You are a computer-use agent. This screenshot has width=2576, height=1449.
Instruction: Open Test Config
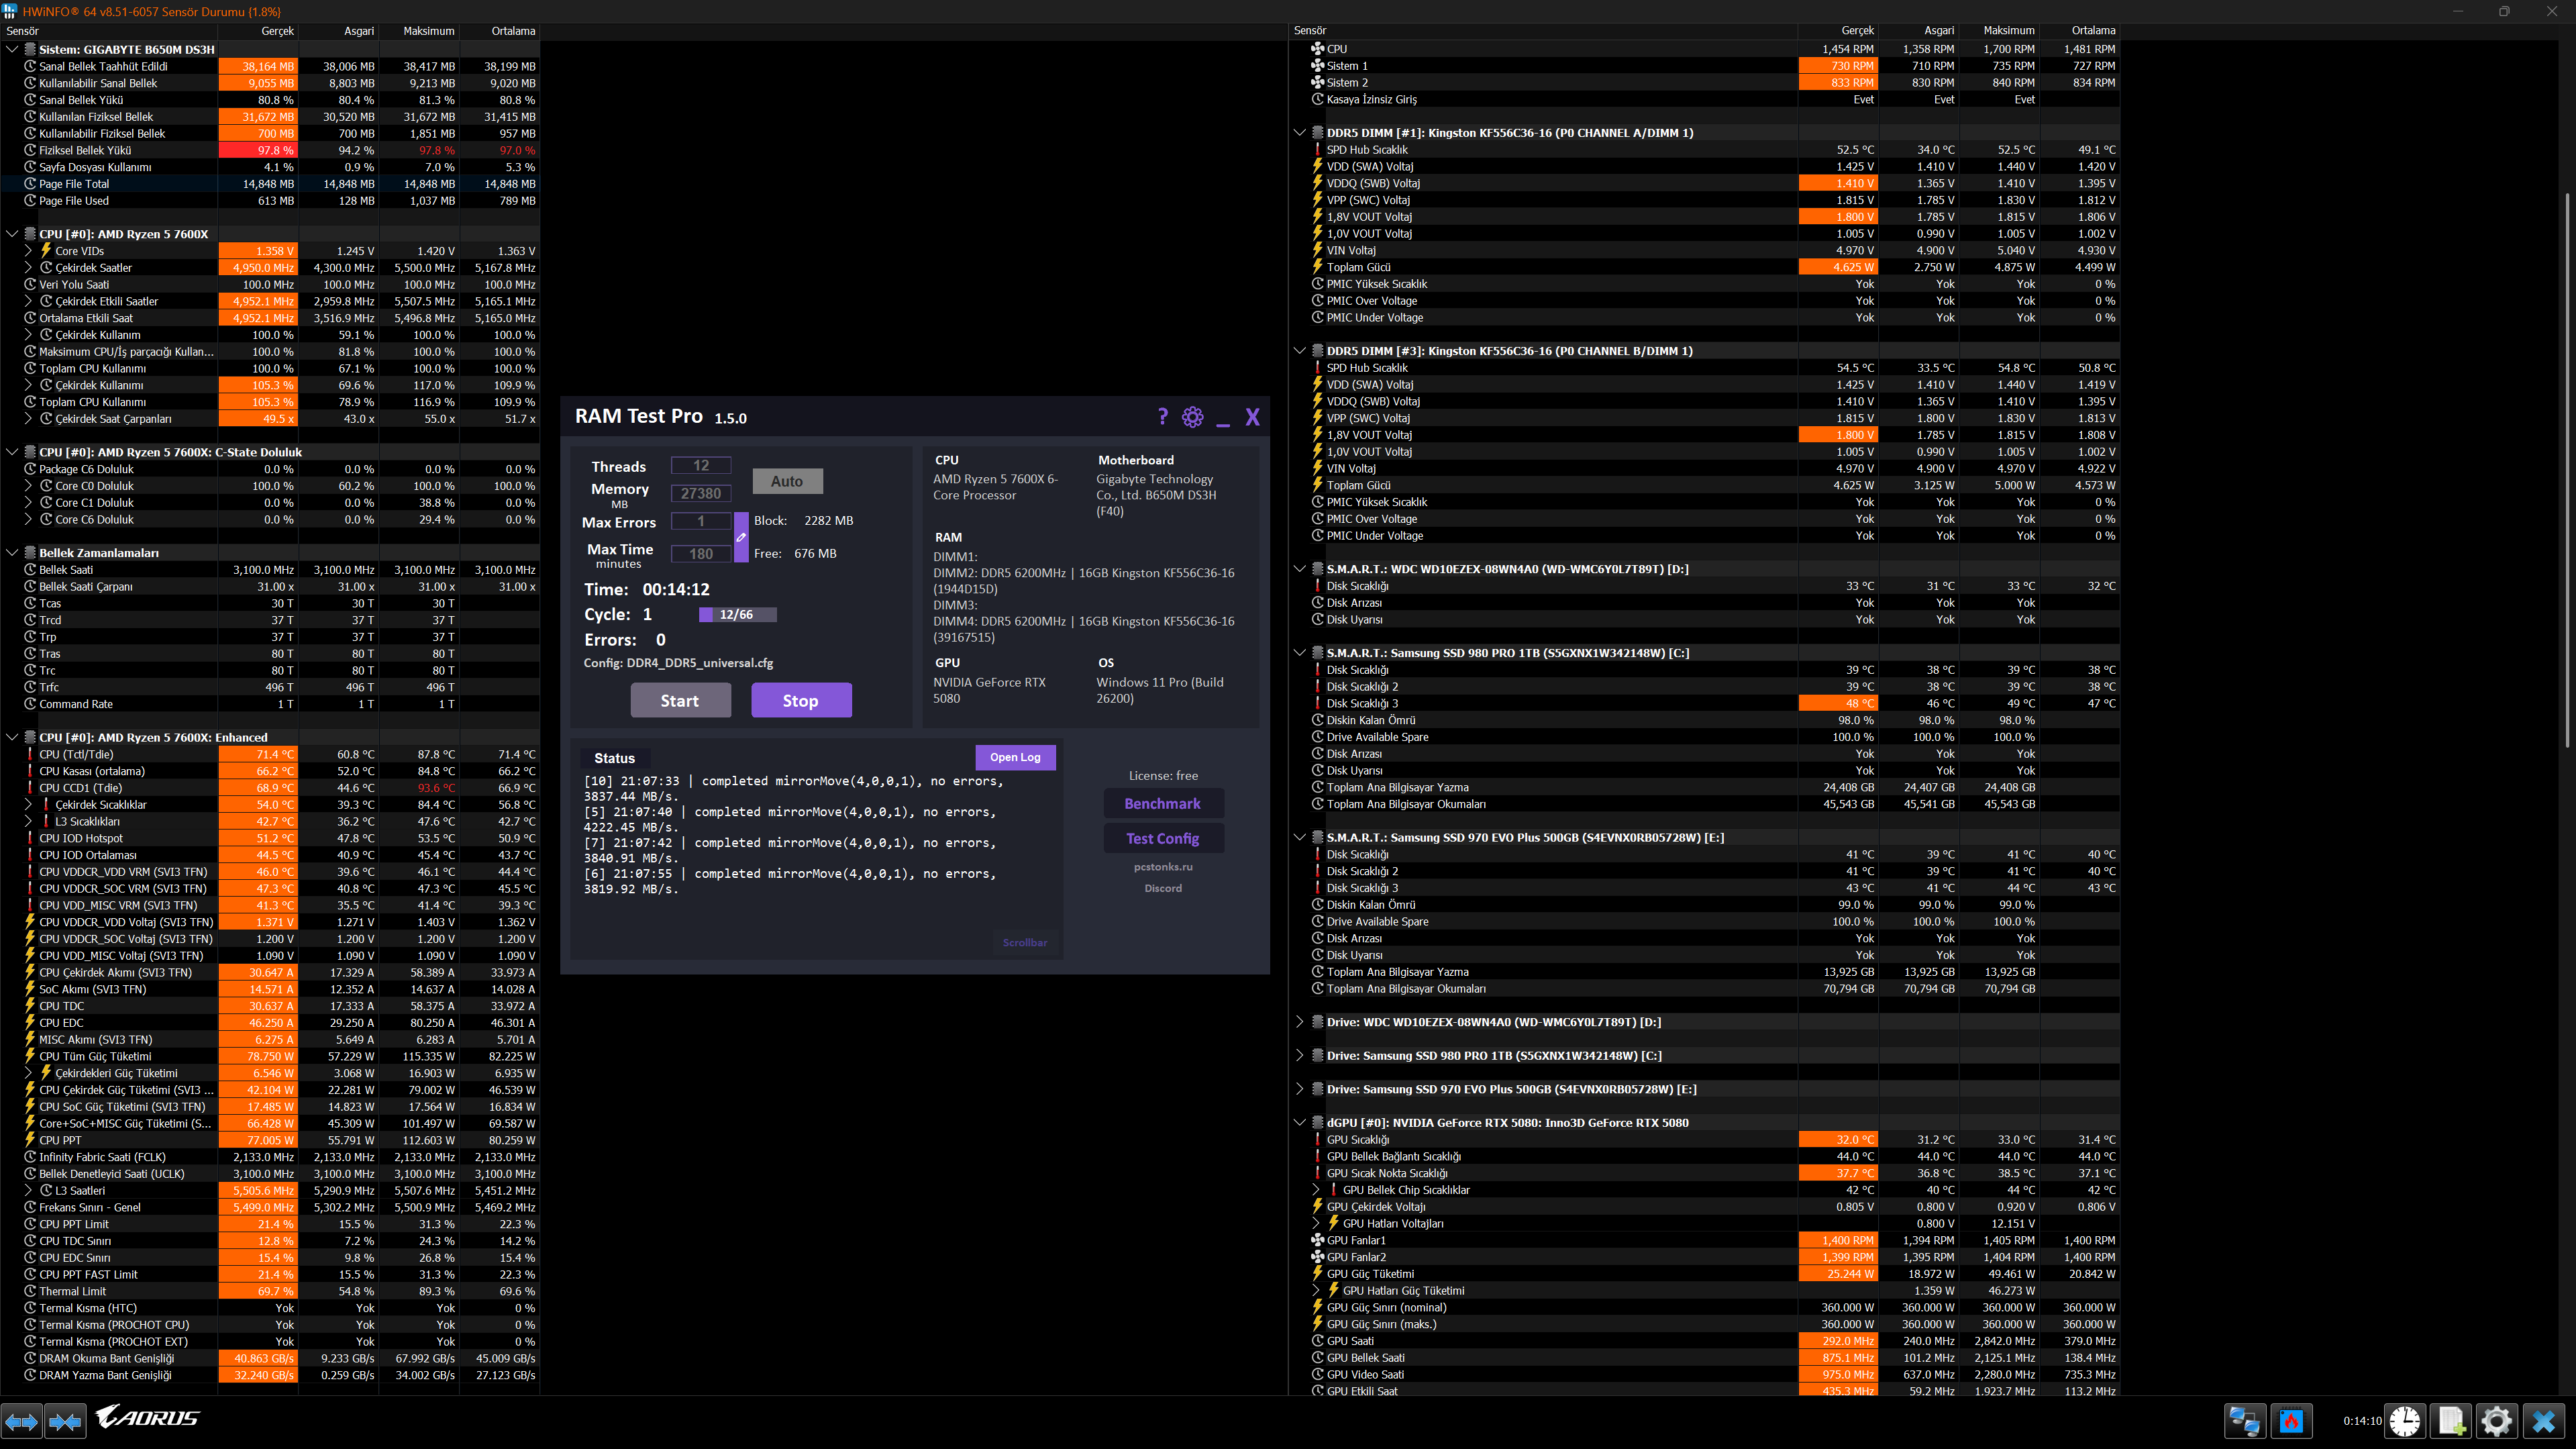pyautogui.click(x=1163, y=839)
